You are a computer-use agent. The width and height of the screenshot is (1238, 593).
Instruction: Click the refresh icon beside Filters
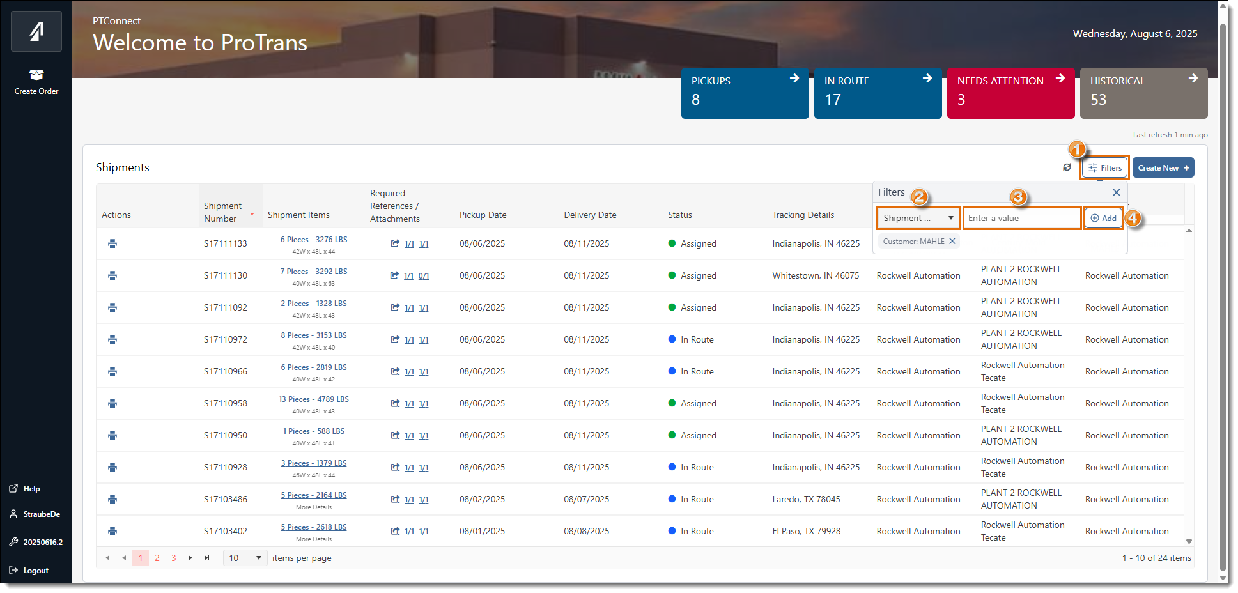coord(1067,167)
